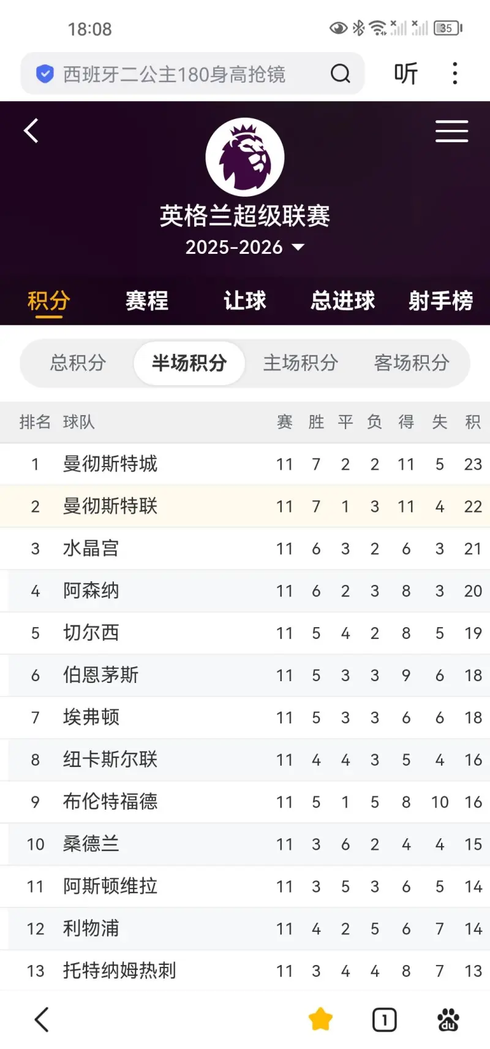The width and height of the screenshot is (490, 1049).
Task: Tap the Premier League lion logo
Action: tap(245, 157)
